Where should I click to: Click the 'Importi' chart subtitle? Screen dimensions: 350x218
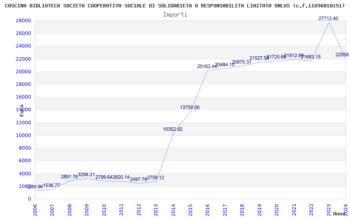pyautogui.click(x=175, y=15)
